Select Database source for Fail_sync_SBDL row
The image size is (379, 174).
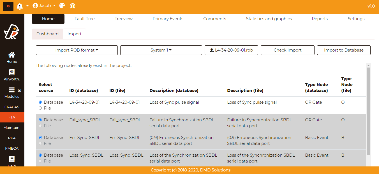(x=40, y=120)
